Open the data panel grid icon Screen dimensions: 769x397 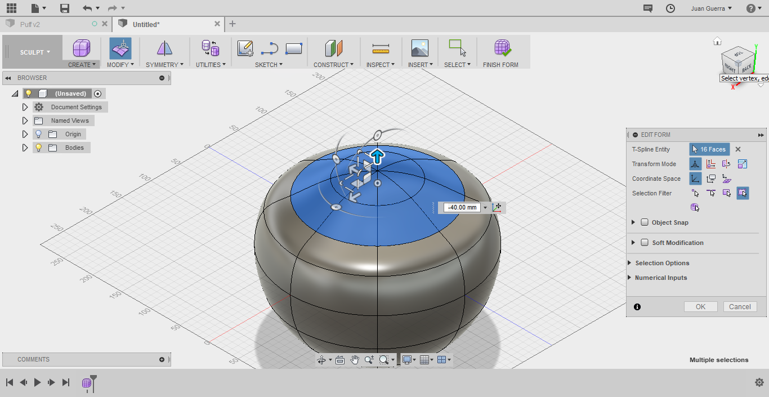point(11,8)
